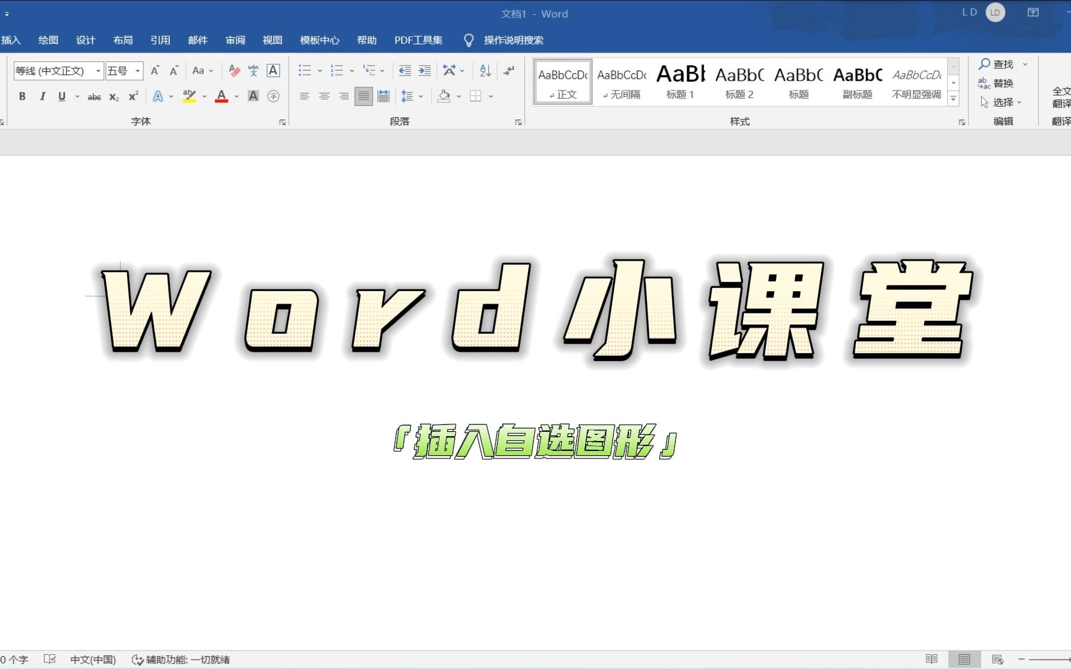Click the Multilevel List icon
This screenshot has height=669, width=1071.
(369, 71)
